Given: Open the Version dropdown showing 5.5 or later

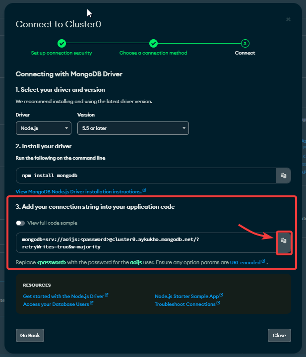Looking at the screenshot, I should pos(133,128).
